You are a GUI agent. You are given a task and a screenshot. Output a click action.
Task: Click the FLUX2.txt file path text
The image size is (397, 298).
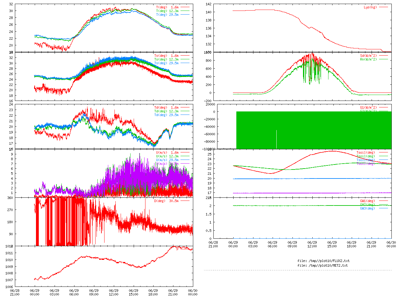click(x=323, y=261)
